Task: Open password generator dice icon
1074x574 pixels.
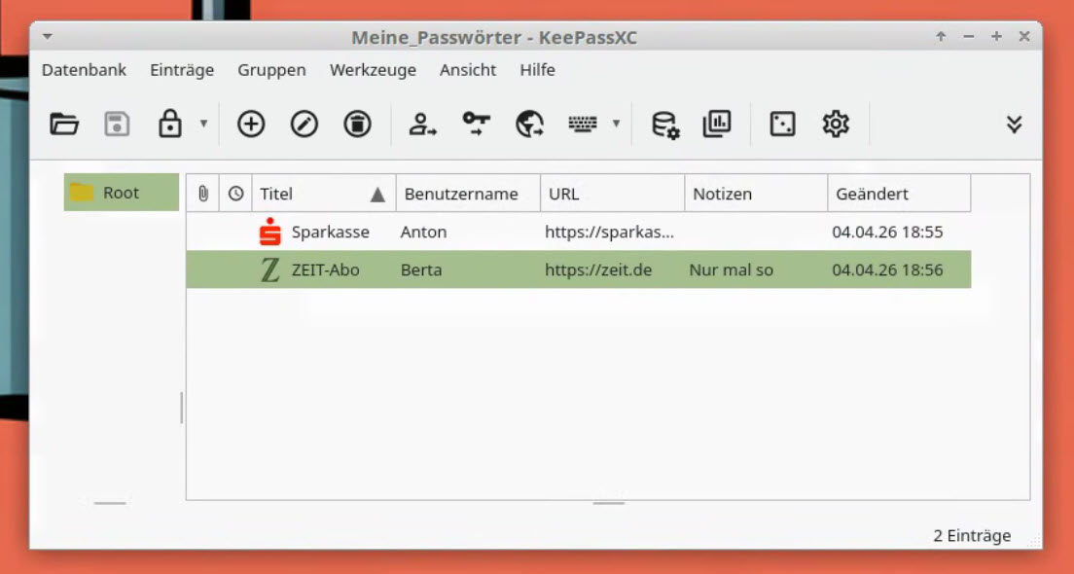Action: coord(782,125)
